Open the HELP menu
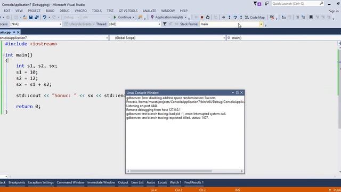 [183, 11]
